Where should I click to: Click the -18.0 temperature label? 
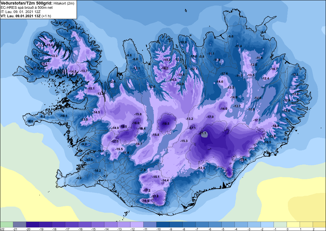[x=136, y=123]
